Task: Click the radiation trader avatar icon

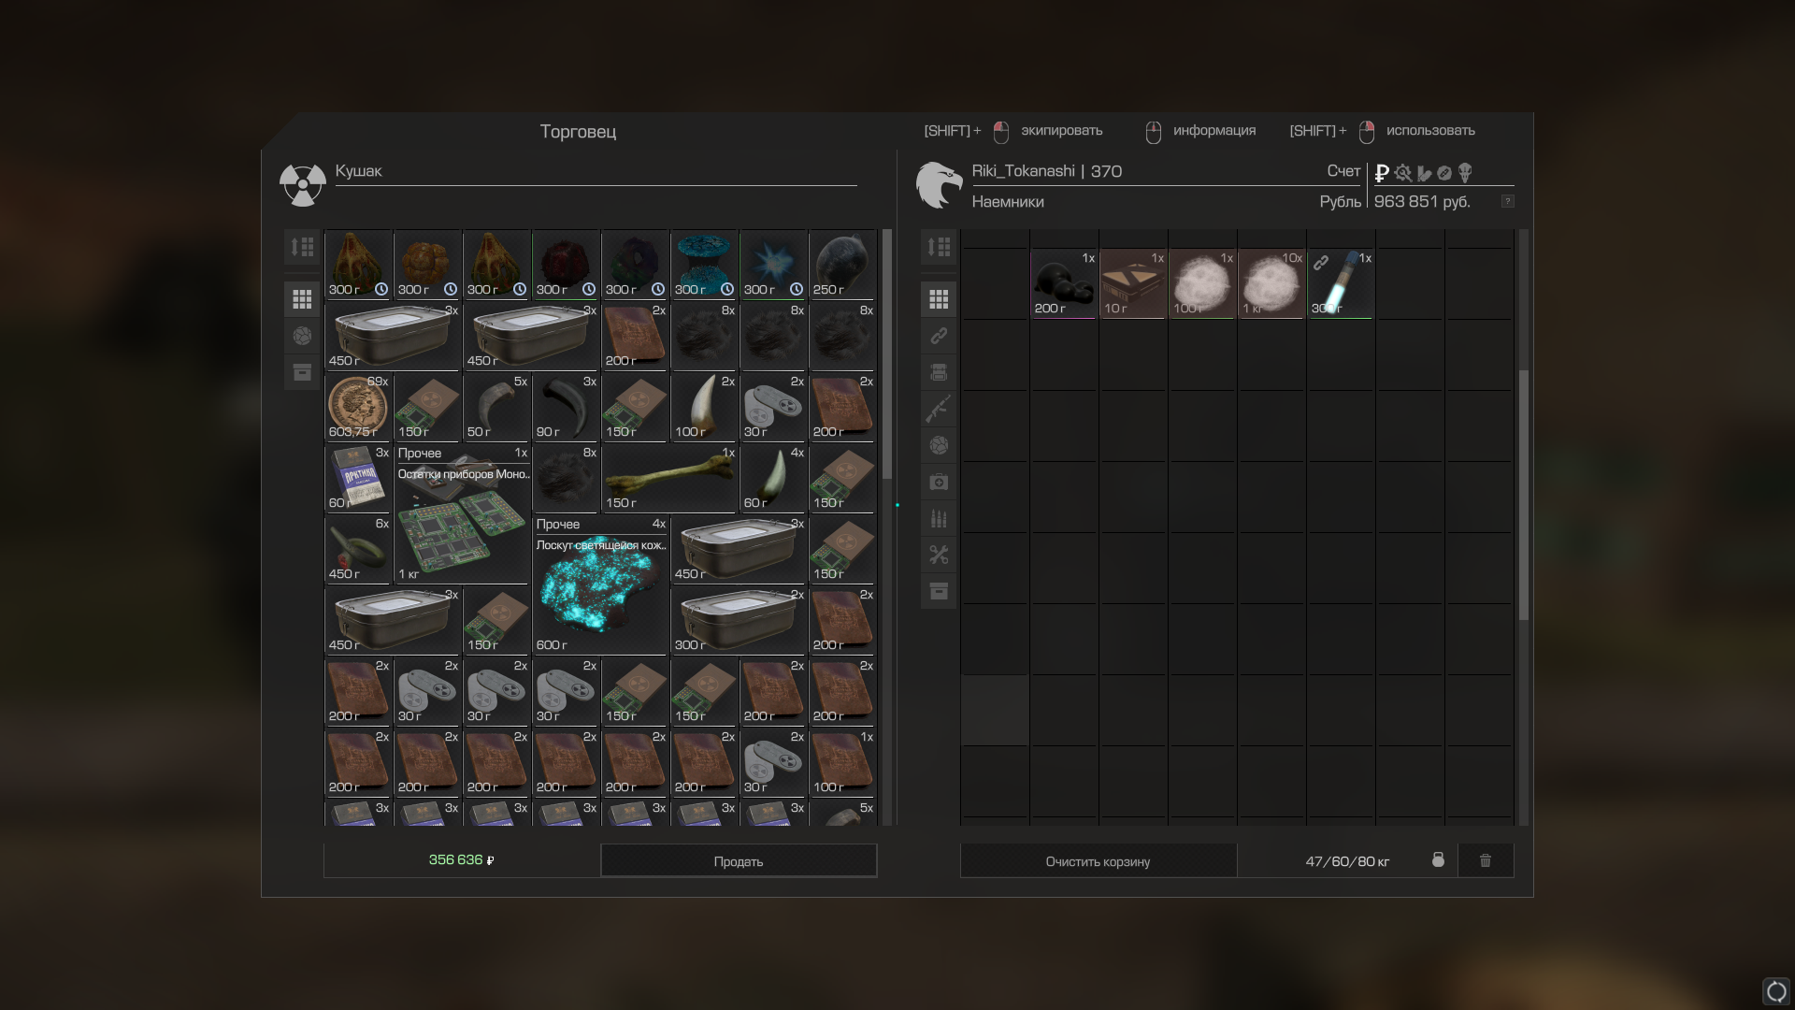Action: [303, 185]
